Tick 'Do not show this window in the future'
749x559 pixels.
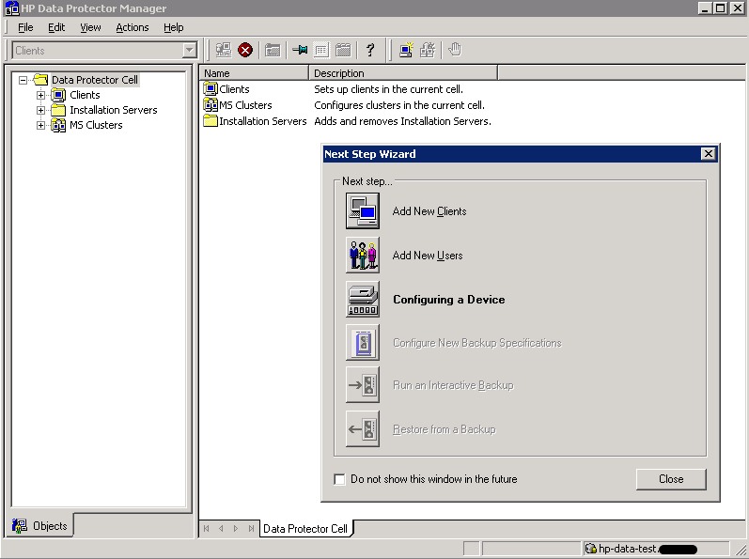pos(339,479)
